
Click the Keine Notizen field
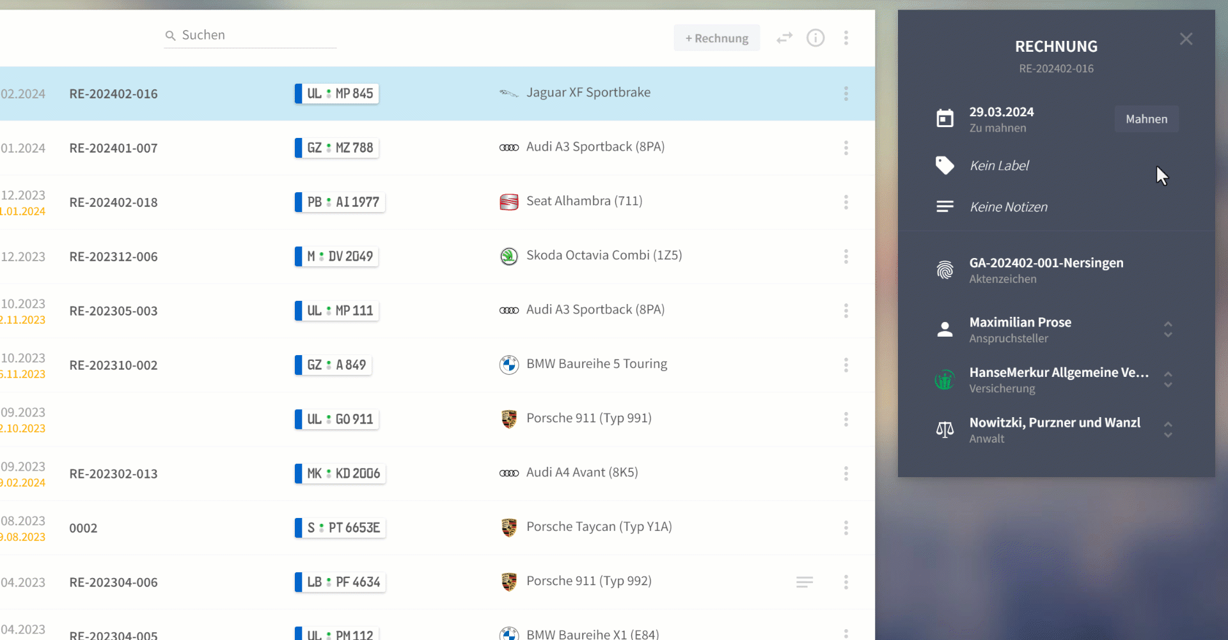[x=1009, y=207]
